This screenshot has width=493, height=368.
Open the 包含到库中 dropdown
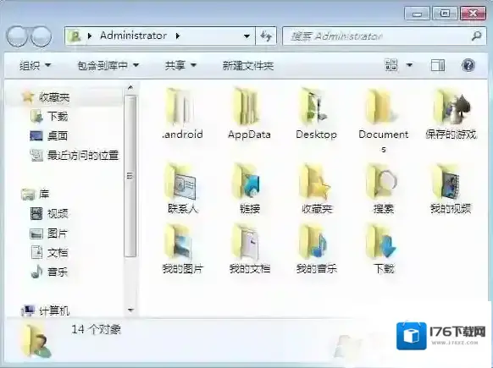tap(108, 66)
